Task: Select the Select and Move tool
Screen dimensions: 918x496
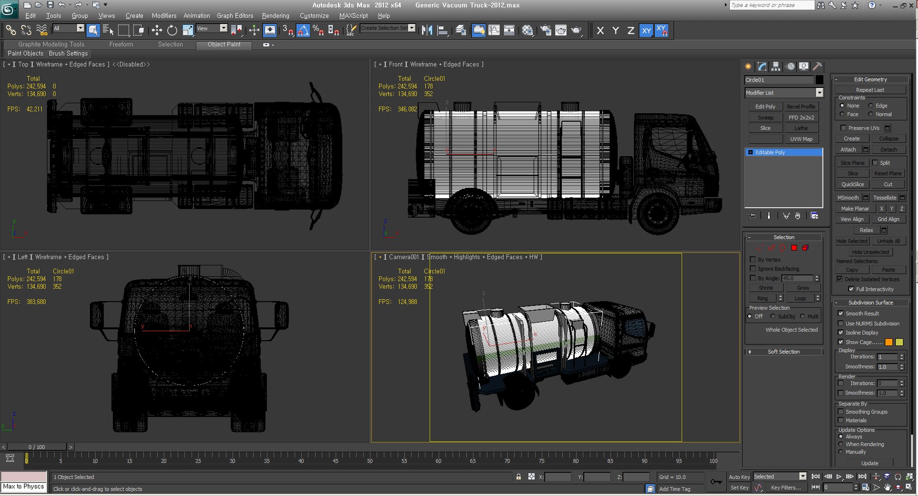Action: click(x=157, y=30)
